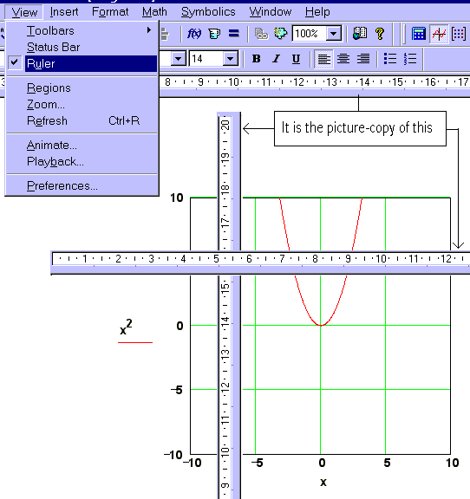Click the Insert Function f(x) icon

click(x=194, y=34)
